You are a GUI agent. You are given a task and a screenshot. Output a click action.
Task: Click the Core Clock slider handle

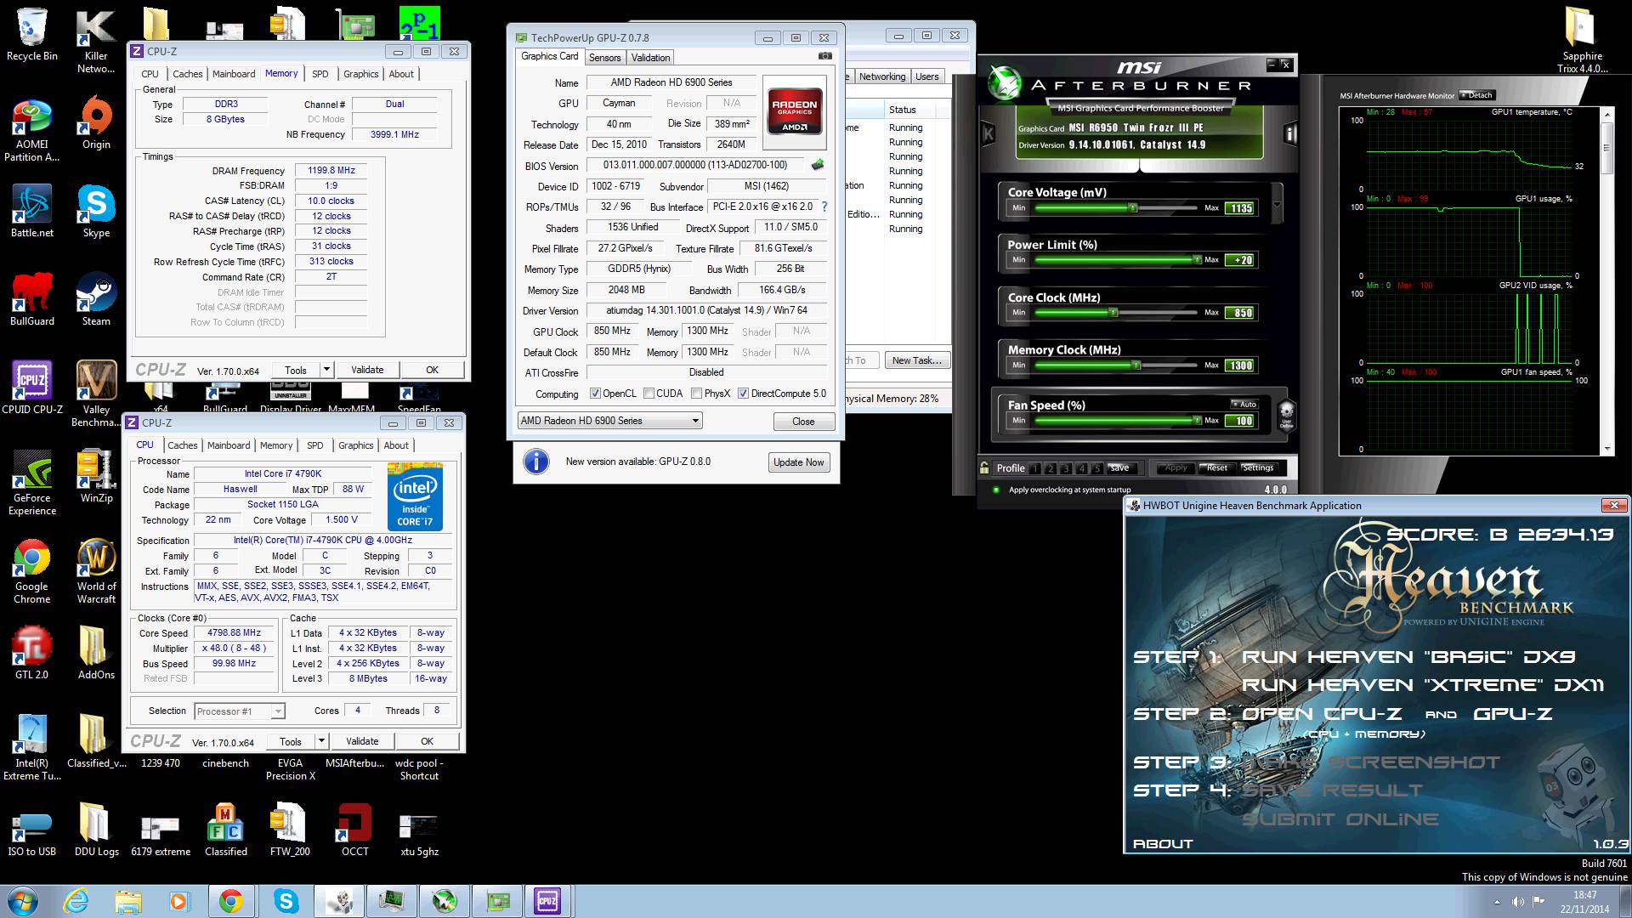(x=1113, y=313)
